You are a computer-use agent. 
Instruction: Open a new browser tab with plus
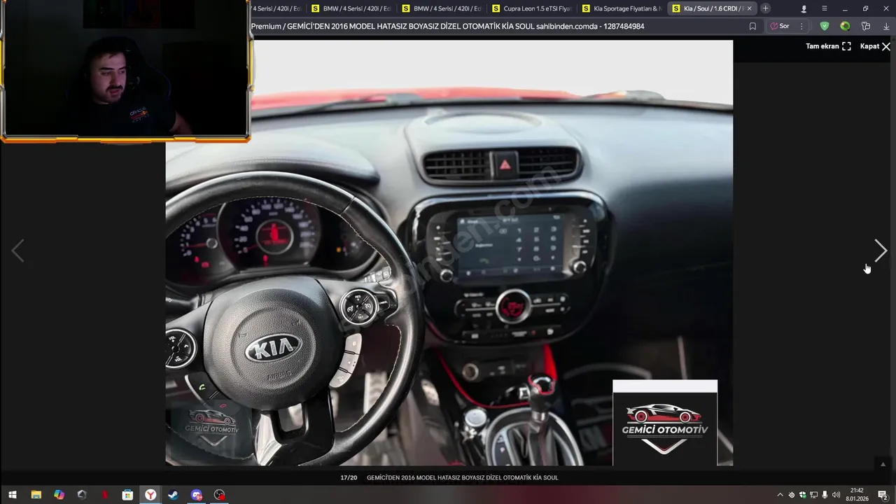[766, 8]
